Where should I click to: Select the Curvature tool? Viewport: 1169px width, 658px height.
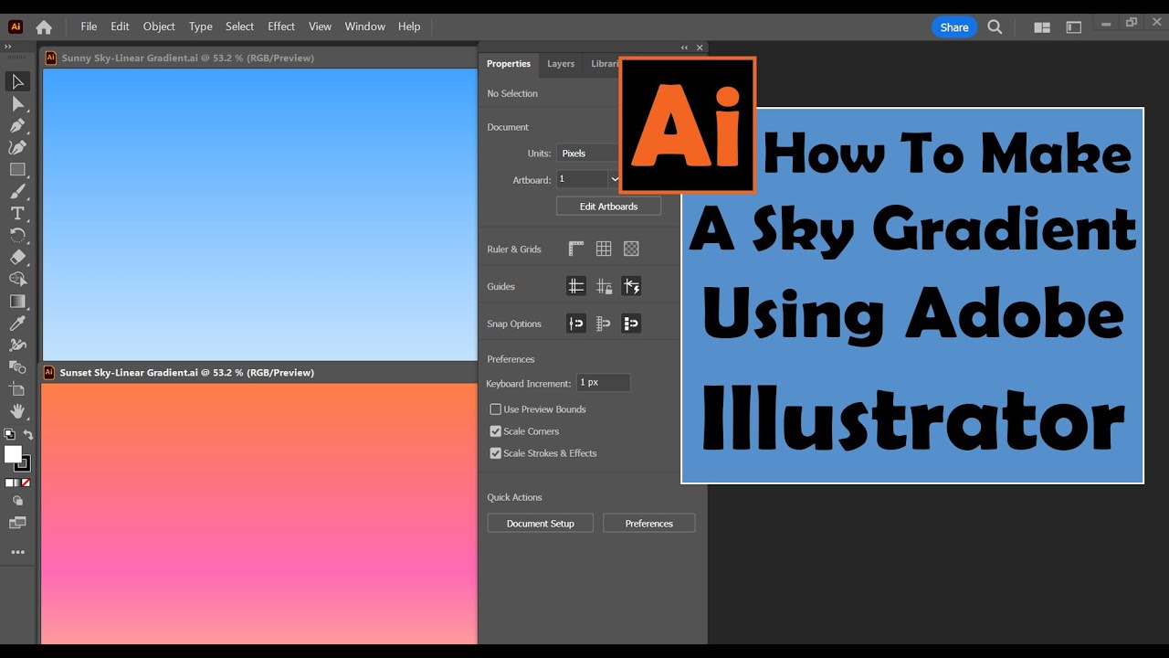(x=17, y=147)
